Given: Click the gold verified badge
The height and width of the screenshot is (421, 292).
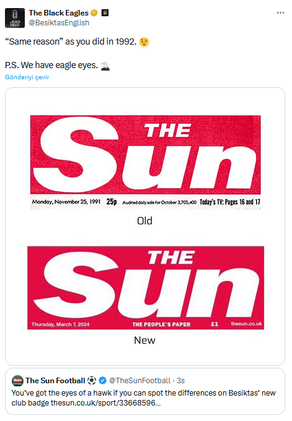Looking at the screenshot, I should point(94,12).
